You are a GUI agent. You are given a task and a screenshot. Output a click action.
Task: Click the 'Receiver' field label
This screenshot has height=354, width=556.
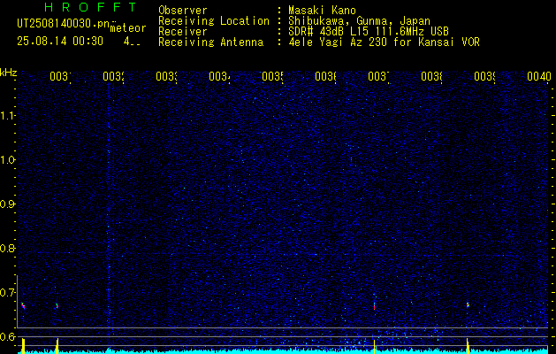tap(183, 32)
